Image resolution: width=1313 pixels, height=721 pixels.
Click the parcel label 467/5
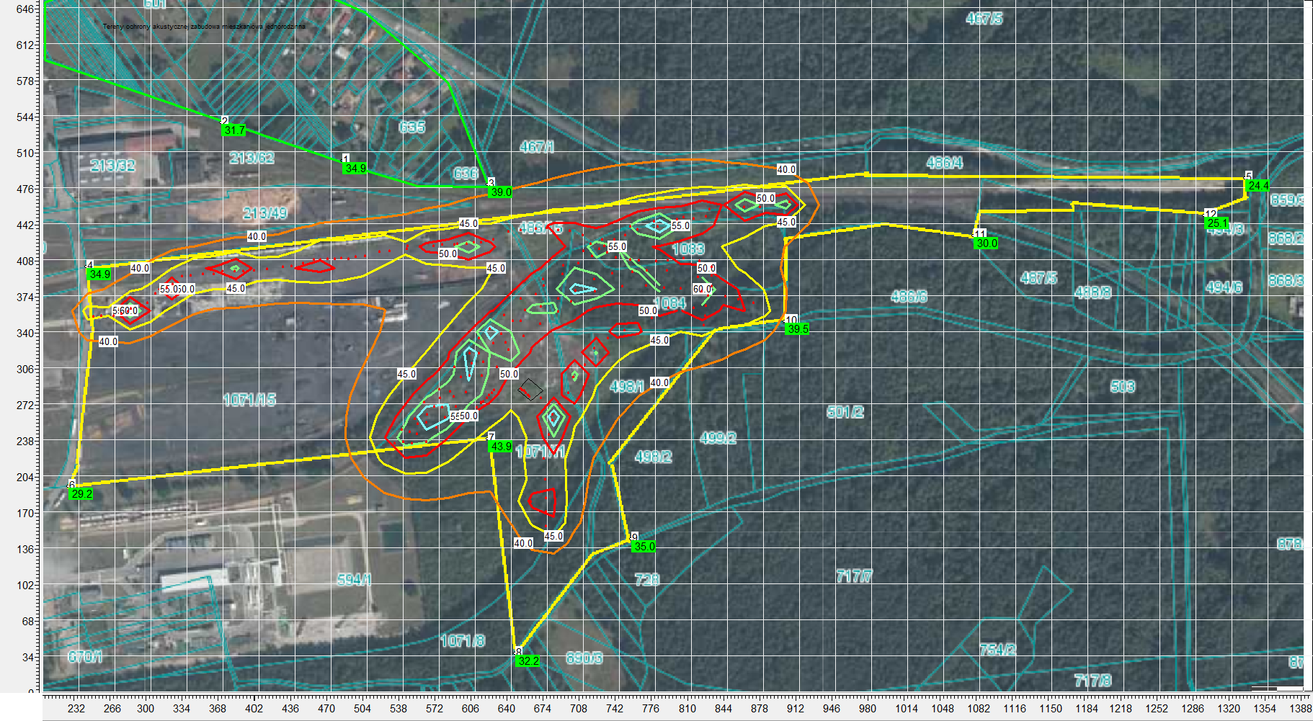984,19
